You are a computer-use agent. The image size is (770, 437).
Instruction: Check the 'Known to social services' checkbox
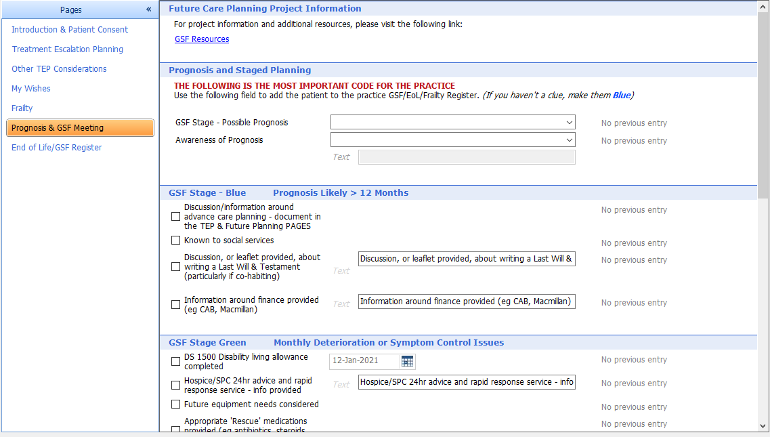coord(175,240)
